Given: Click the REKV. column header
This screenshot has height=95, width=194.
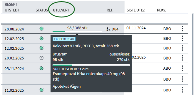Looking at the screenshot, I should tap(161, 10).
